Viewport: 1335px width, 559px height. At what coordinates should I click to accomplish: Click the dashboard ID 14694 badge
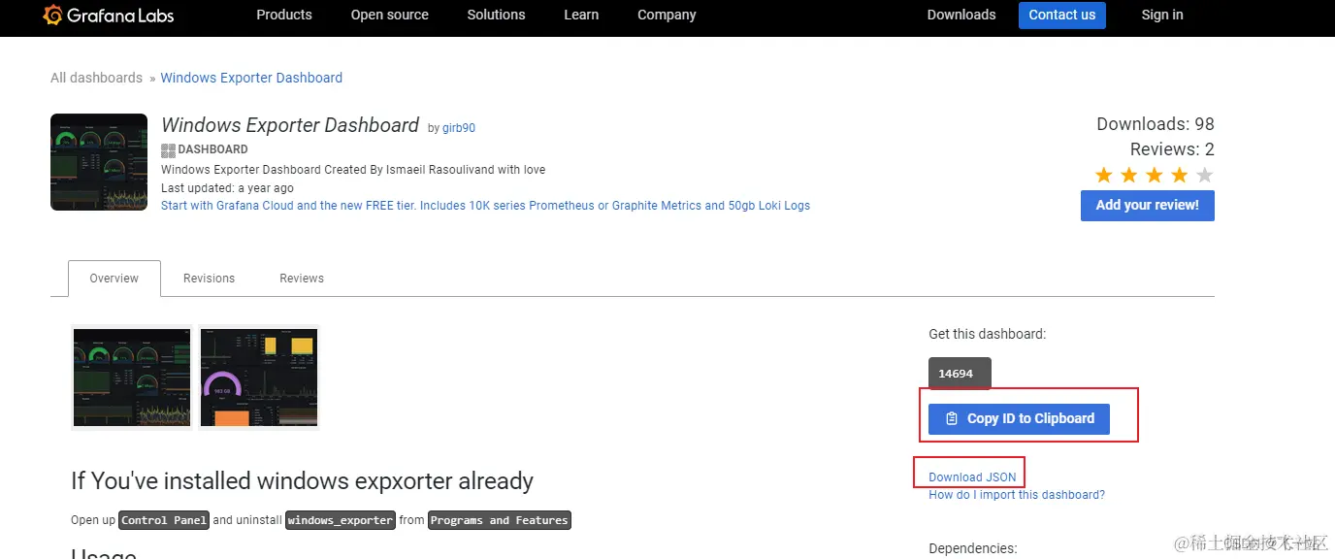tap(960, 373)
